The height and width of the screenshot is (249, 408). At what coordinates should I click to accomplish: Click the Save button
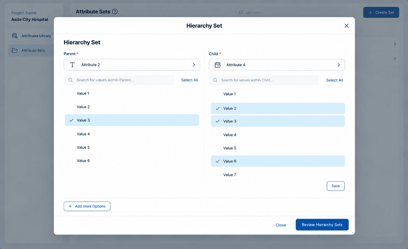(x=336, y=186)
